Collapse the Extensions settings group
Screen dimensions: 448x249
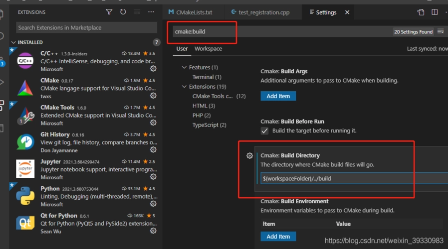(184, 87)
